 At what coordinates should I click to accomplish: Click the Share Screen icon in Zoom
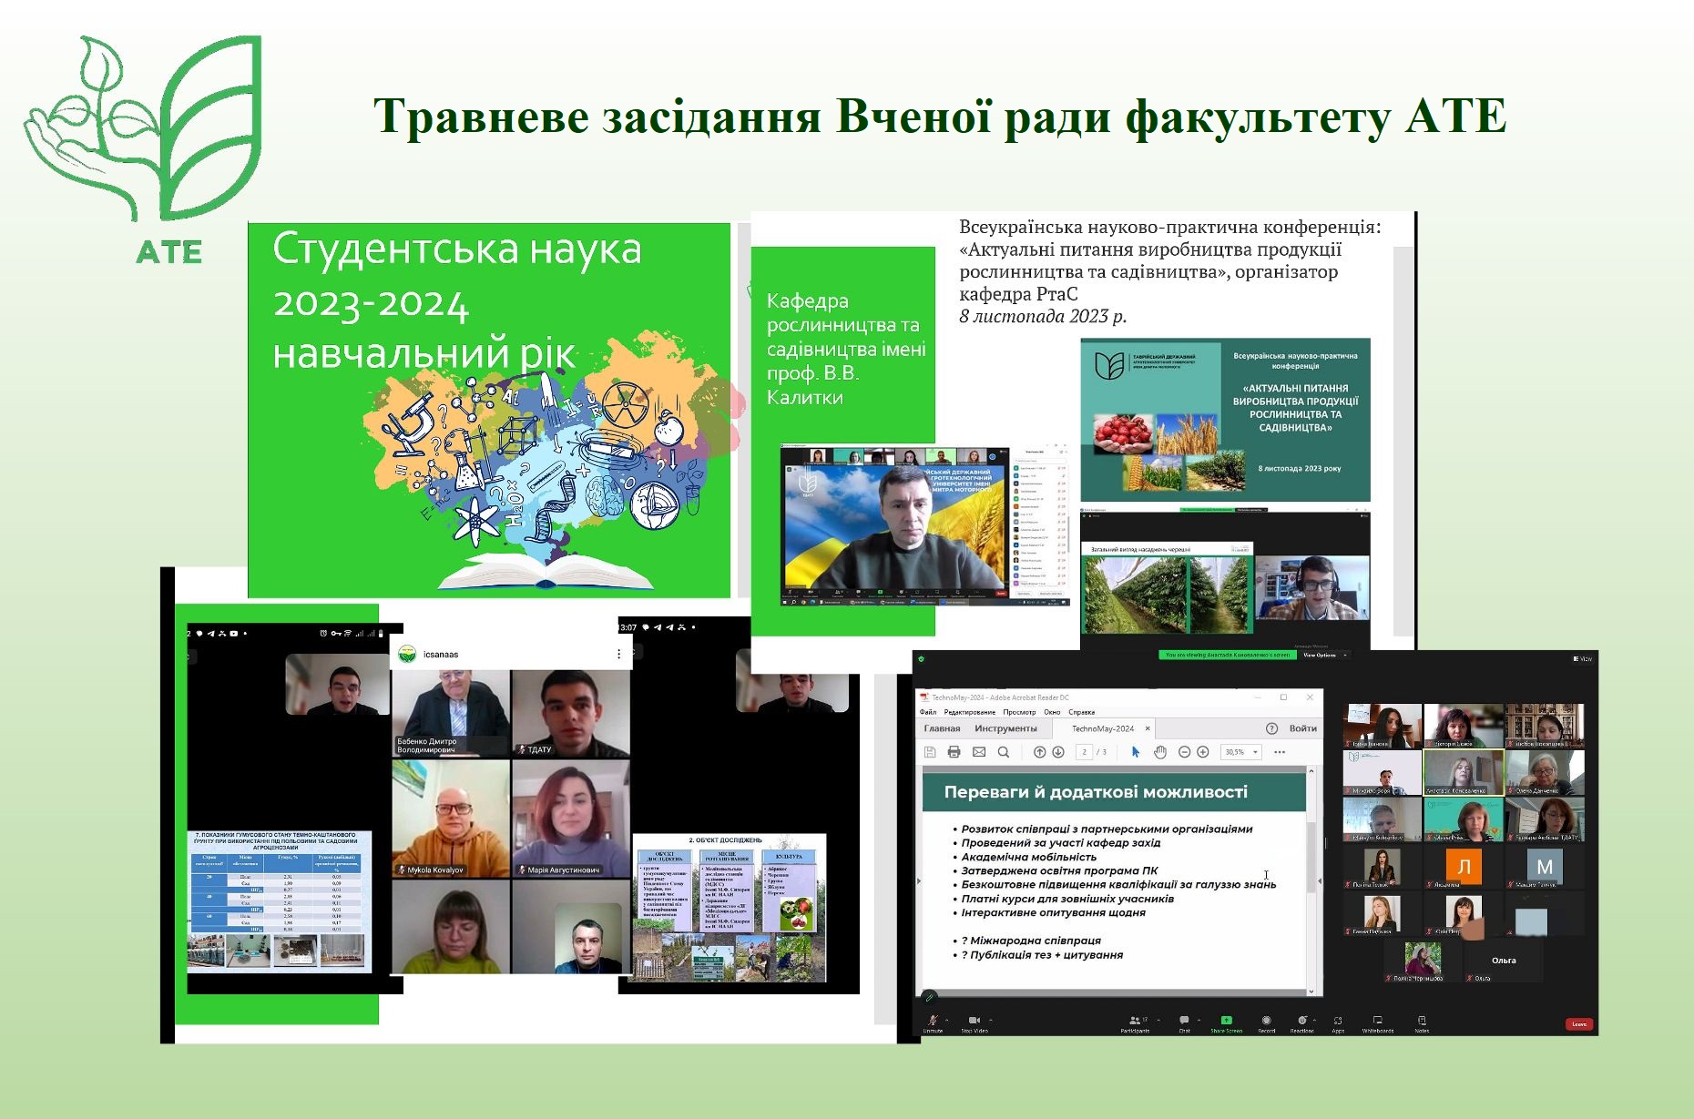[1226, 1022]
